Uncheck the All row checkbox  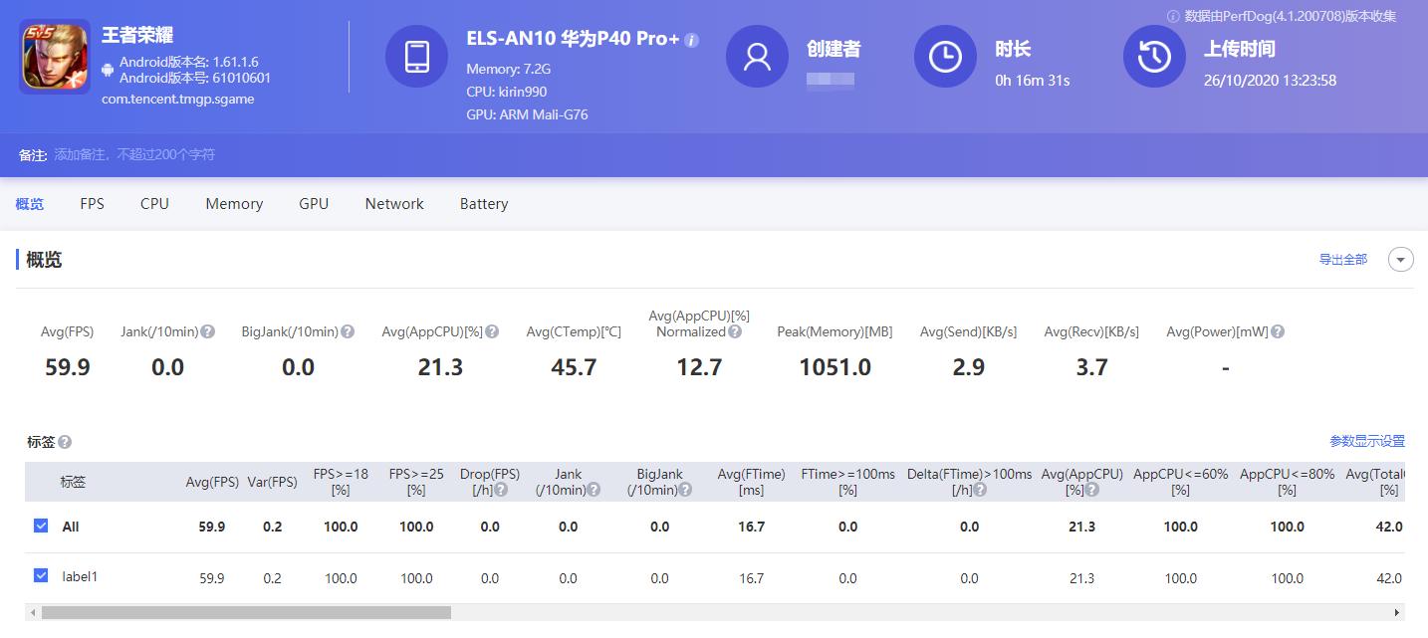pos(41,527)
